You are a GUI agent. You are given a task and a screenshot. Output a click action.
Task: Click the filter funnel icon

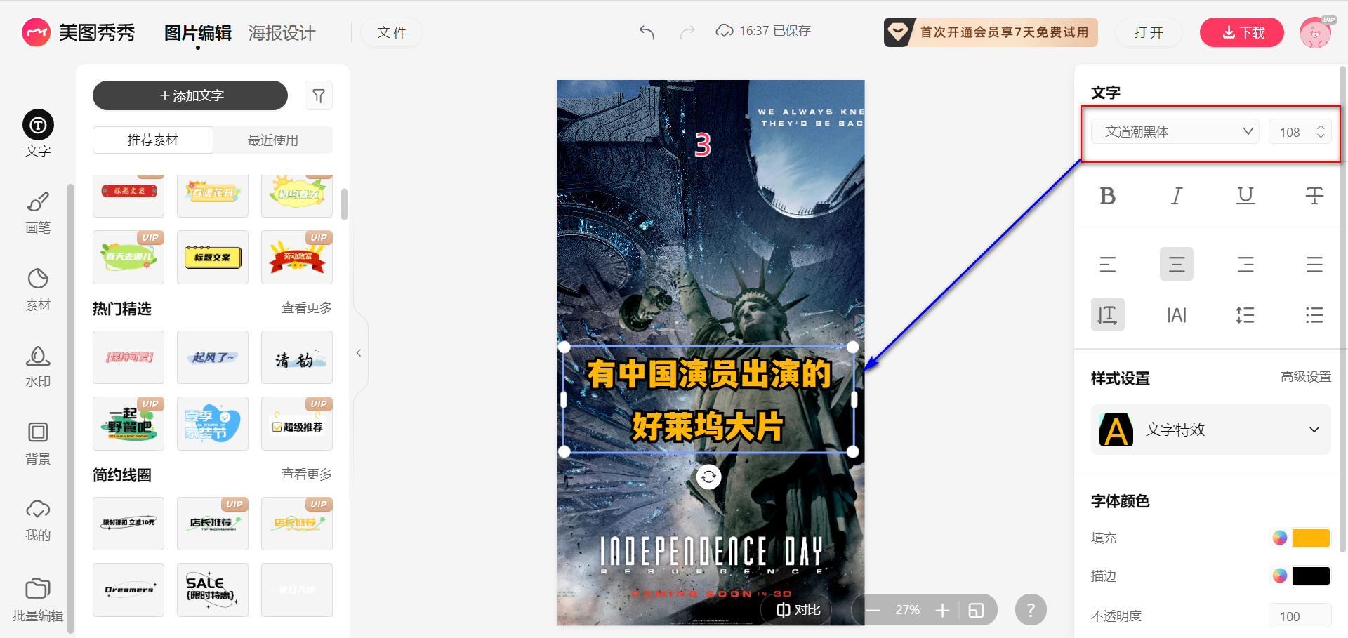[x=319, y=95]
